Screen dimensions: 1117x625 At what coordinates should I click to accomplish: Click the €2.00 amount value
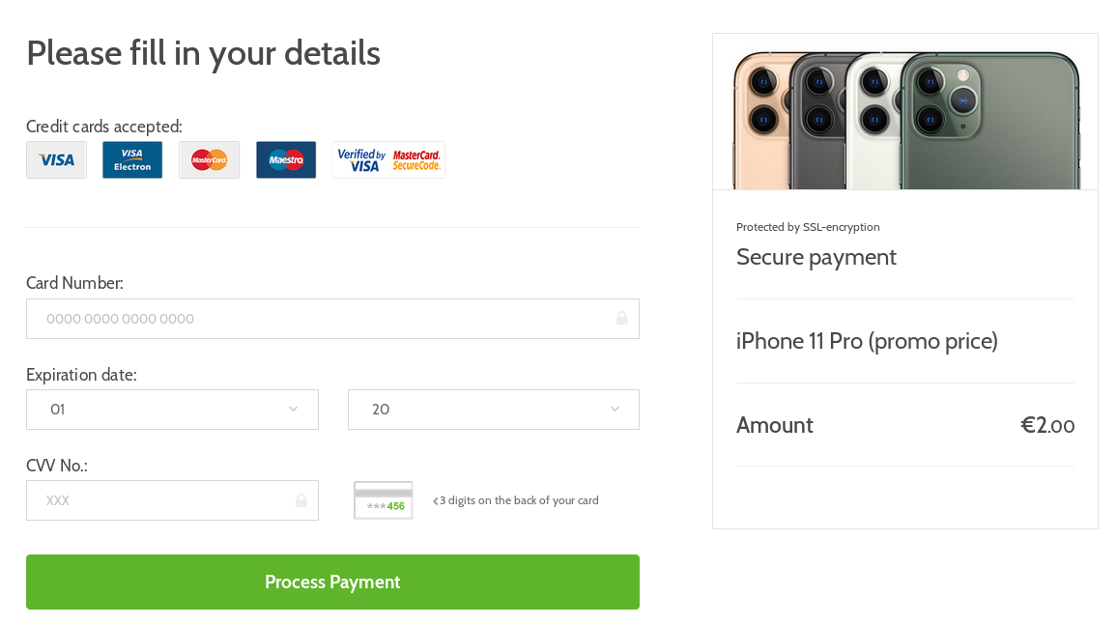click(1047, 425)
